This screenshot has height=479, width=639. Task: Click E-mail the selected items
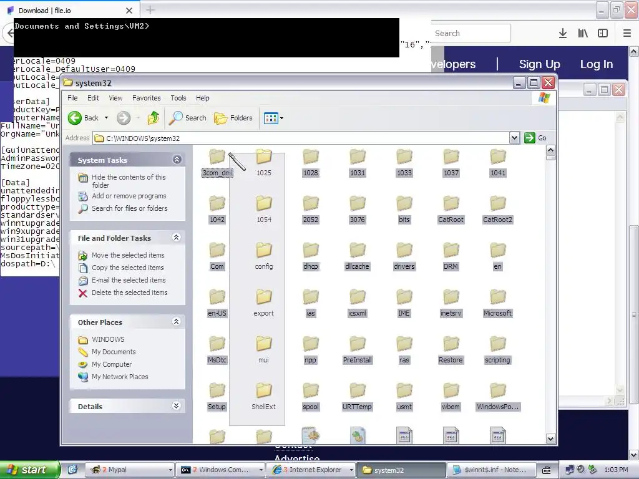click(129, 280)
